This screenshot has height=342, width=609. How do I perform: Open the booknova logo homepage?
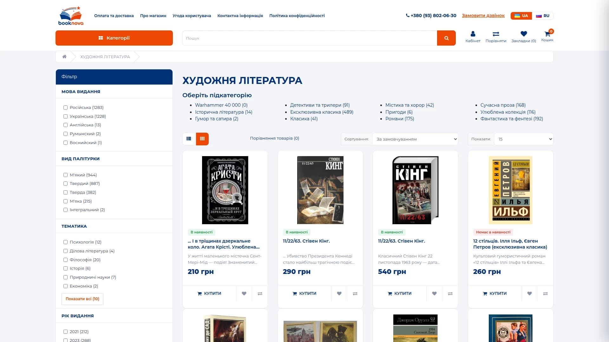pos(71,16)
